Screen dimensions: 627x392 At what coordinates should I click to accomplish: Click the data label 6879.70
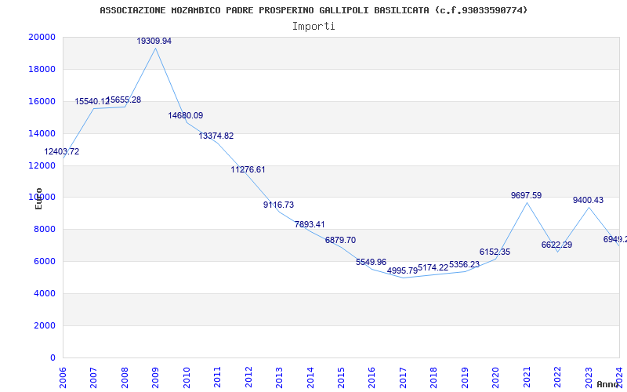pos(340,241)
